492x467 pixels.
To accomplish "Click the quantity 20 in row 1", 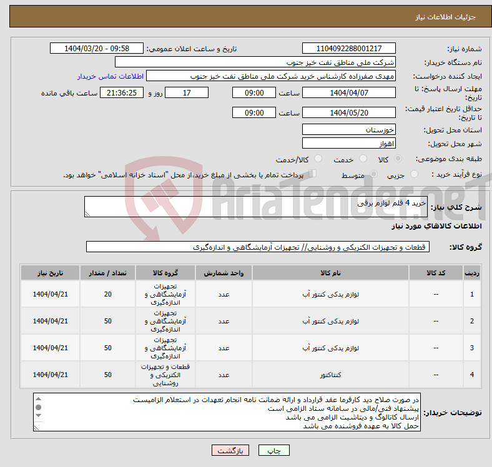I will (107, 294).
